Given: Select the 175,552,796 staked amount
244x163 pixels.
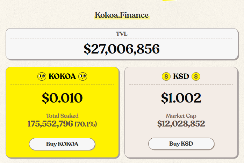Looking at the screenshot, I should point(50,124).
